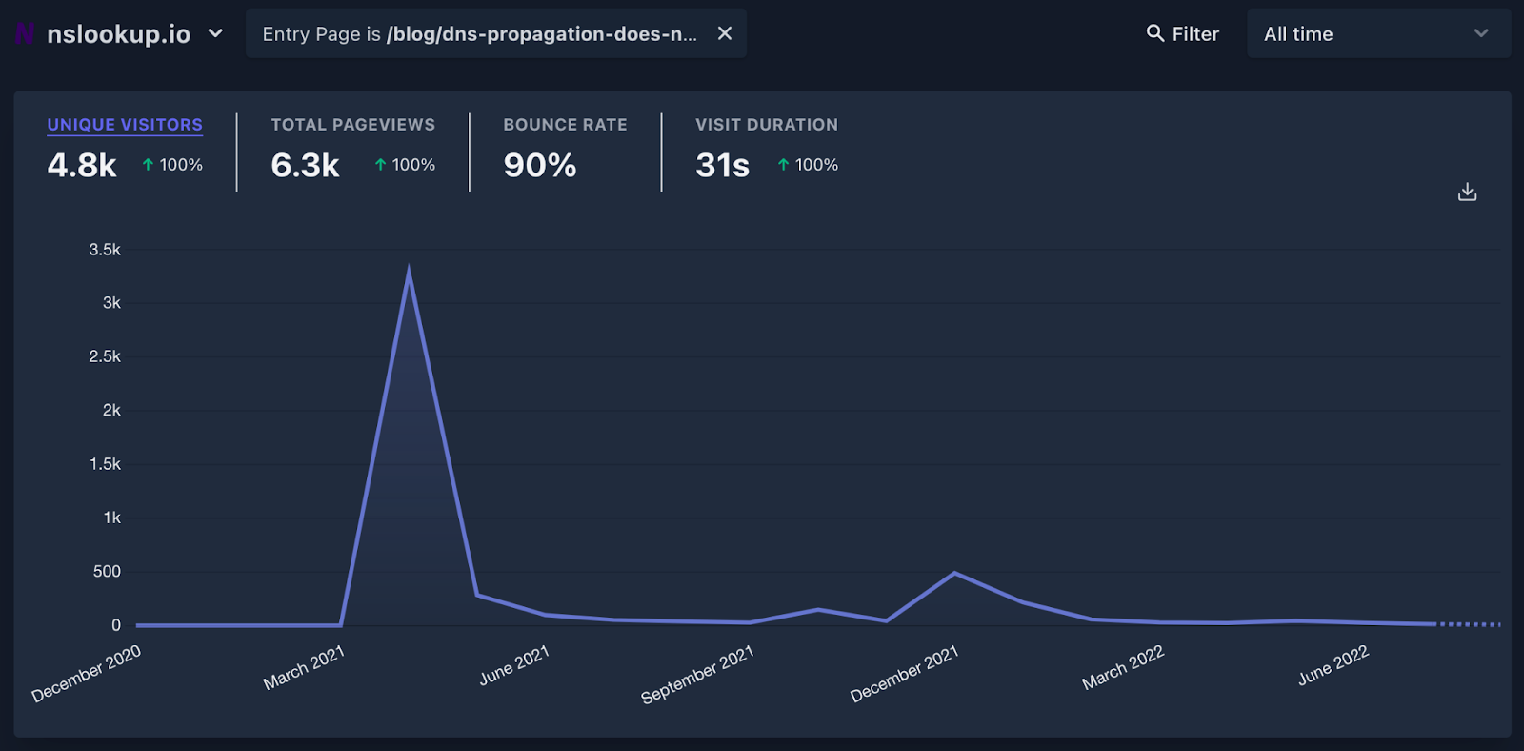Image resolution: width=1524 pixels, height=751 pixels.
Task: Open the Filter menu label
Action: coord(1195,34)
